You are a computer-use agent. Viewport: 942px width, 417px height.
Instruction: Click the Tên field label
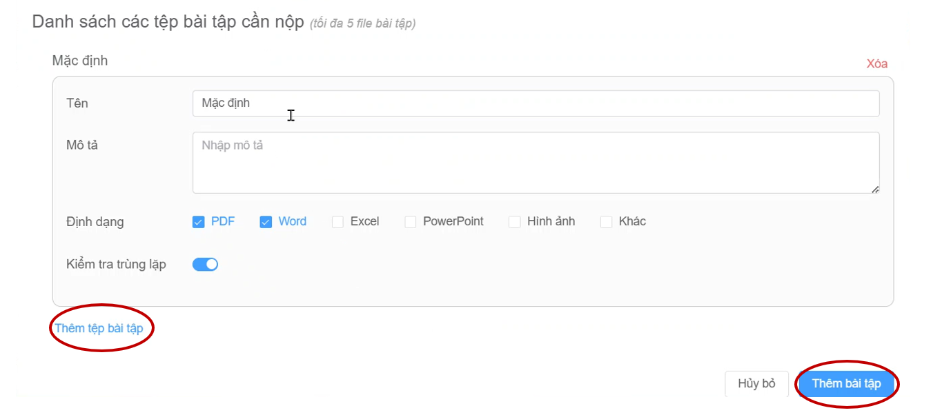(x=77, y=103)
